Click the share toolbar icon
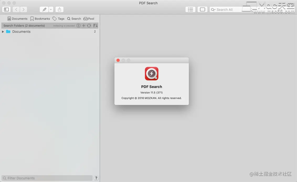Screen dimensions: 297x182 (x=60, y=9)
